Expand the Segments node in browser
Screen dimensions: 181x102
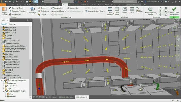(x=5, y=97)
